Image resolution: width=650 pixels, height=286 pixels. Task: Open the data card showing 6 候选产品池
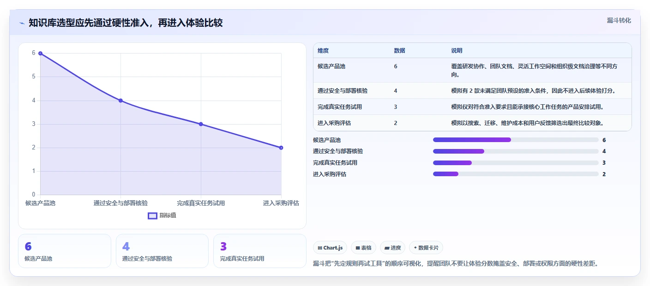click(x=65, y=251)
